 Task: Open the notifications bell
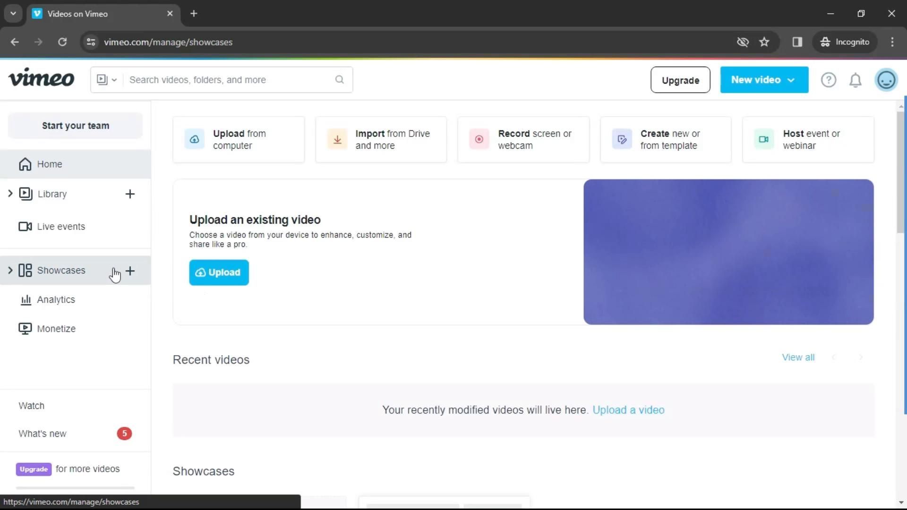click(855, 80)
